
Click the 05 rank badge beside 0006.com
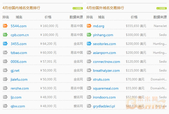click(5, 61)
